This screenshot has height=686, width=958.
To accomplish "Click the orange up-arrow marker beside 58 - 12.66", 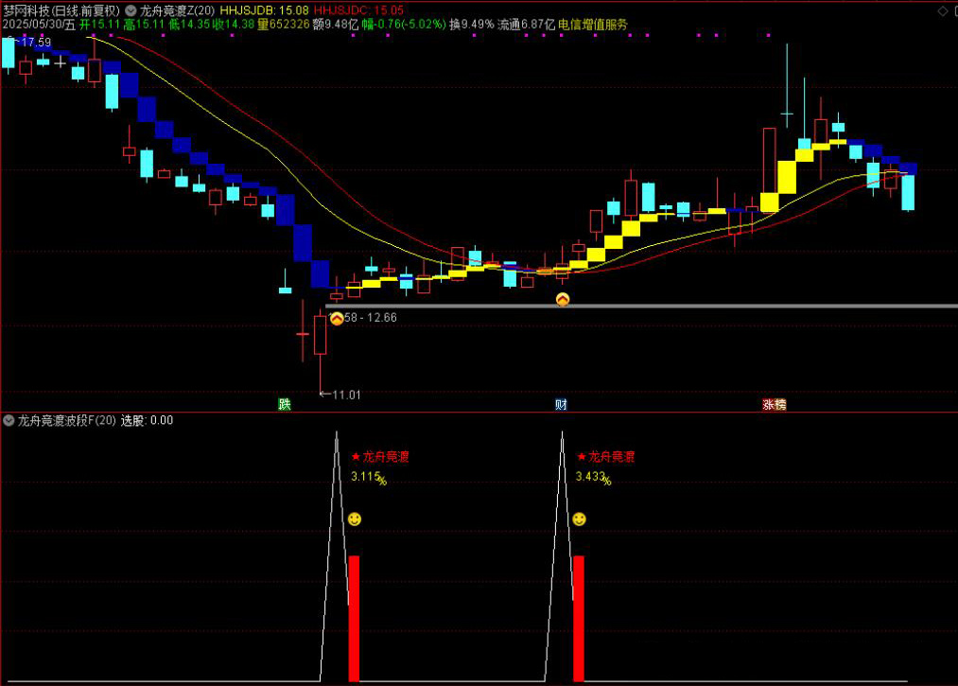I will pyautogui.click(x=336, y=318).
